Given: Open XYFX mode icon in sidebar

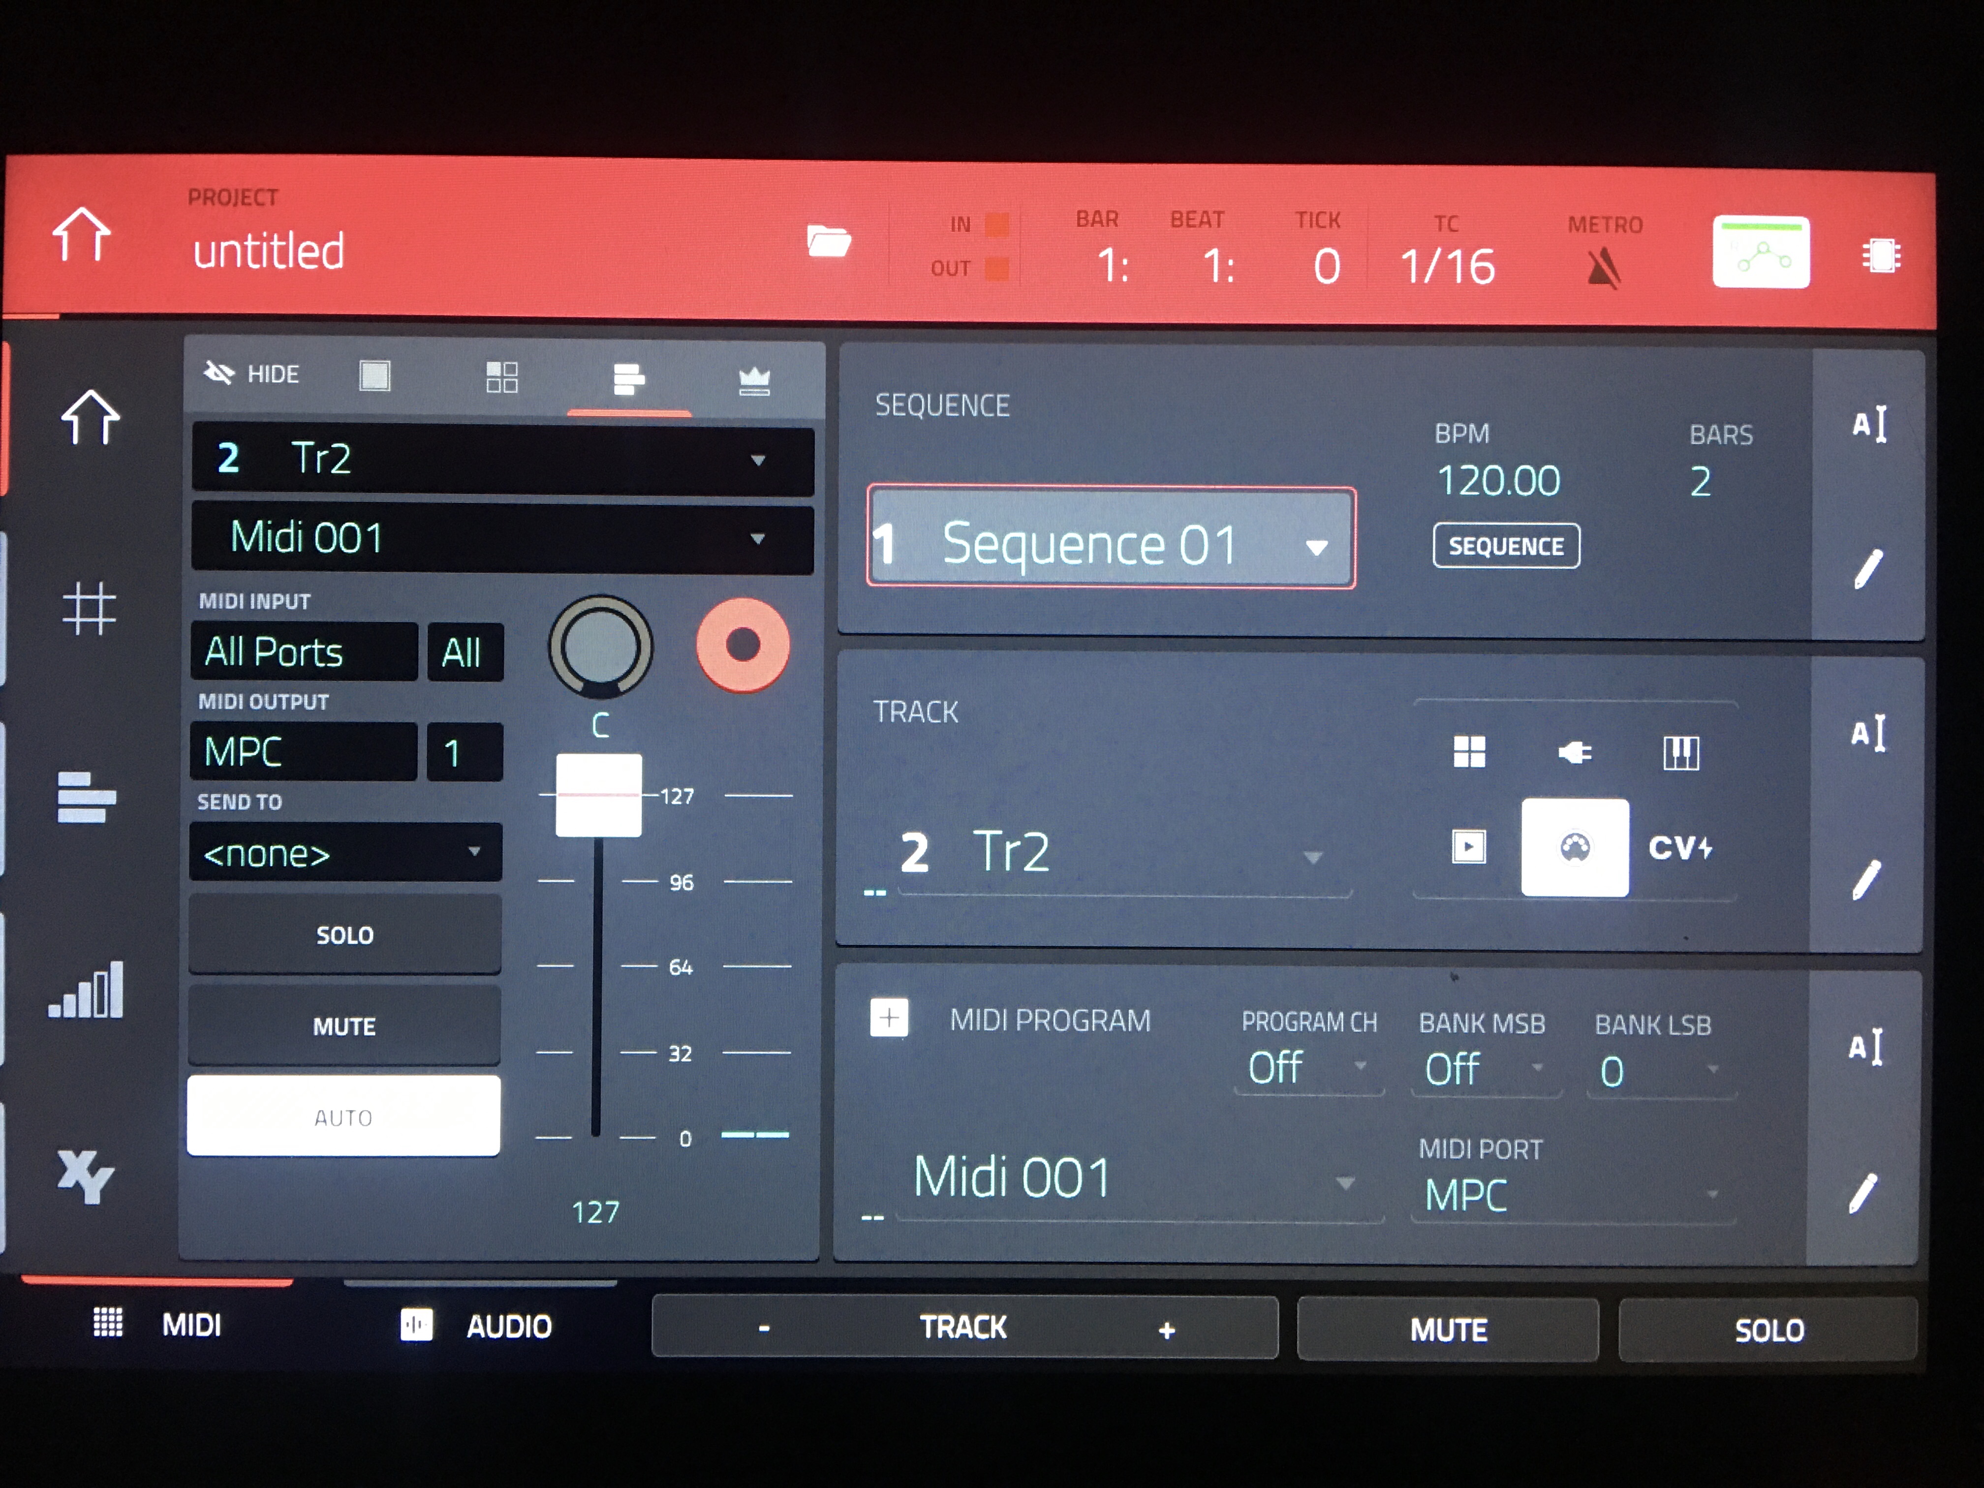Looking at the screenshot, I should pos(85,1176).
